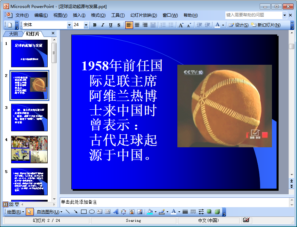Insert Picture from file
297x227 pixels.
[x=140, y=212]
